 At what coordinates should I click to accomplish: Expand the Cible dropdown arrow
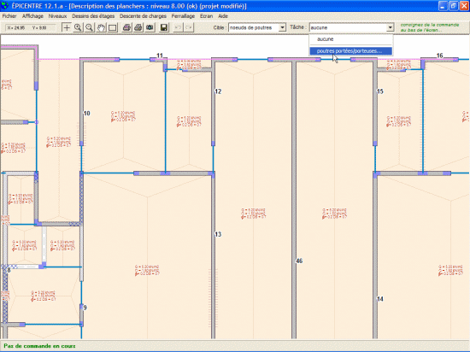(x=282, y=27)
